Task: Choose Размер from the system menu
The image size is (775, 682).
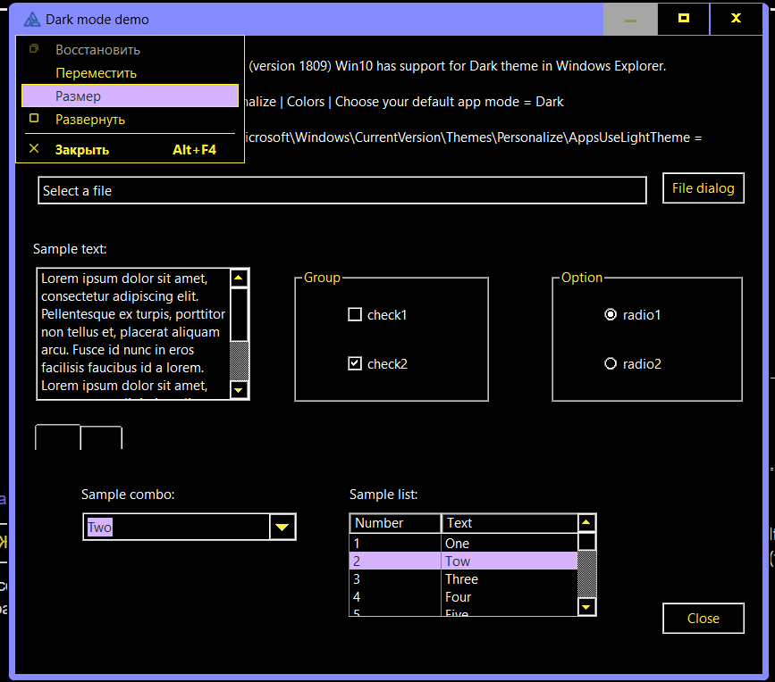Action: pos(130,96)
